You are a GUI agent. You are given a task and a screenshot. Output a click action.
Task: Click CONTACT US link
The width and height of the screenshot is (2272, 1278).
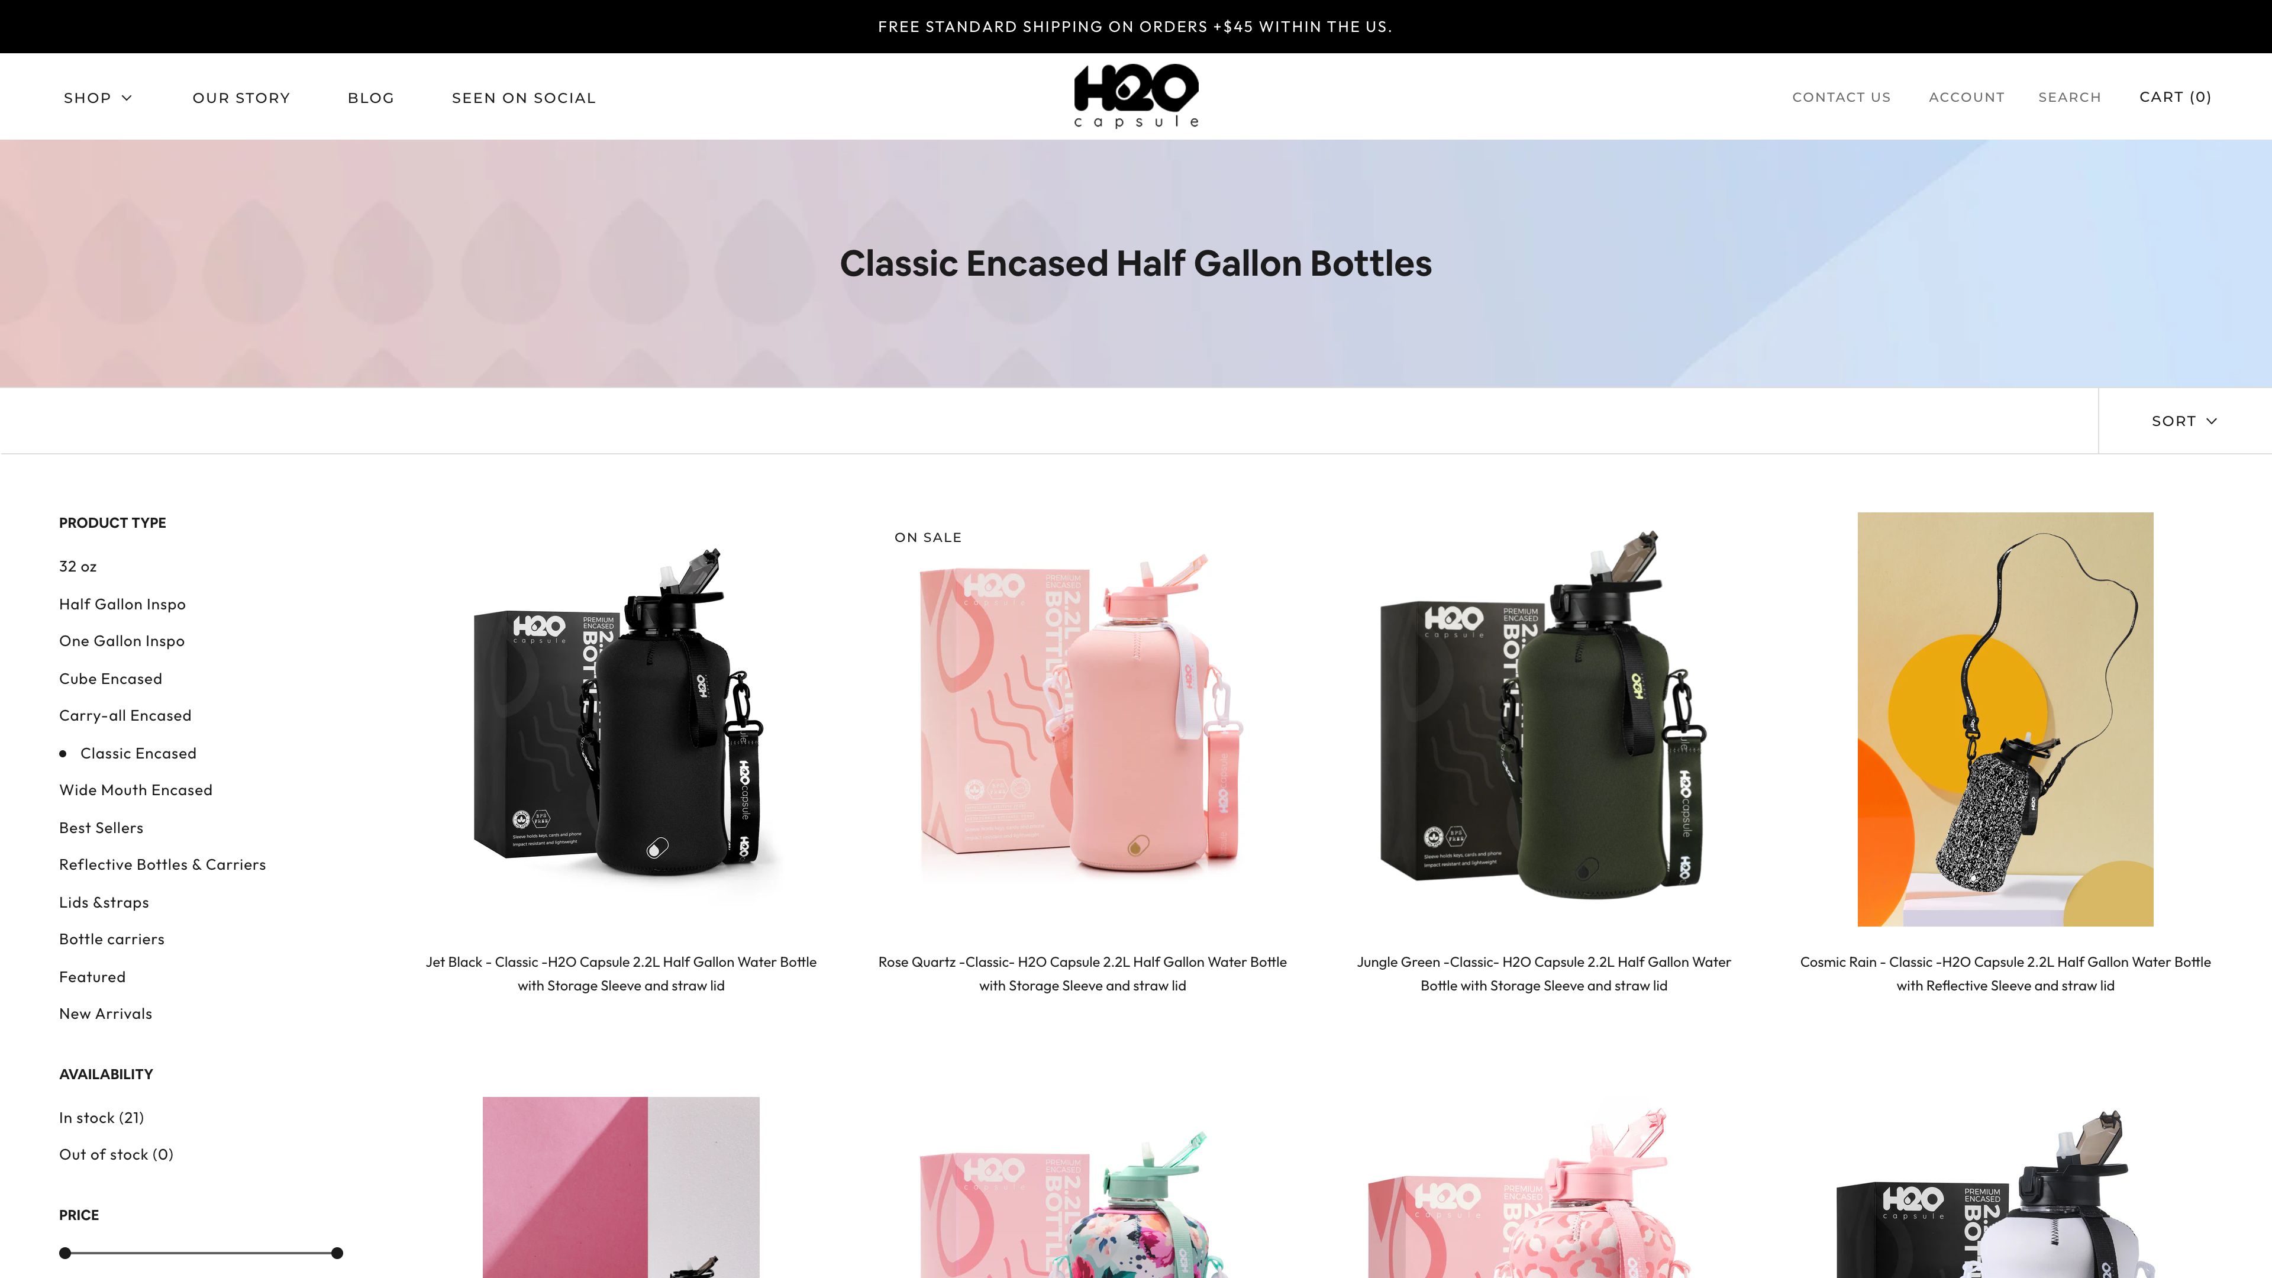coord(1841,97)
